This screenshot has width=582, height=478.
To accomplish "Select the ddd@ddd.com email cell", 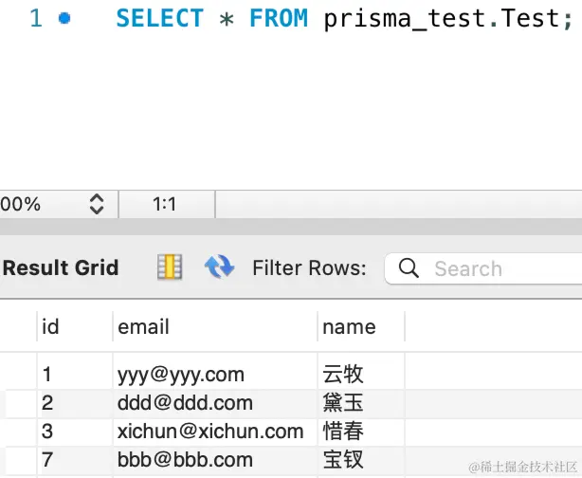I will pyautogui.click(x=215, y=403).
